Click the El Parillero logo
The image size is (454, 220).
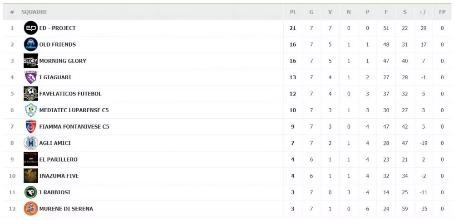31,159
